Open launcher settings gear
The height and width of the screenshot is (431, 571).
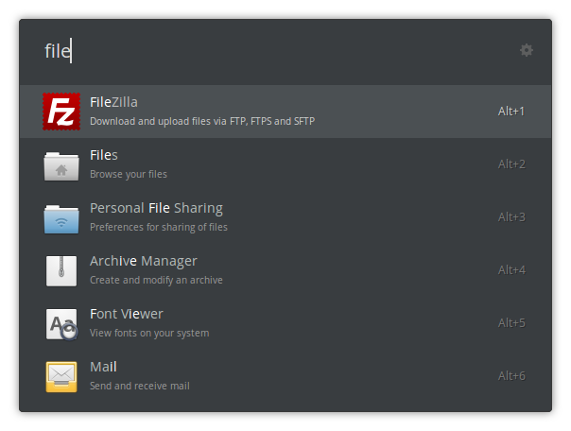pyautogui.click(x=527, y=50)
